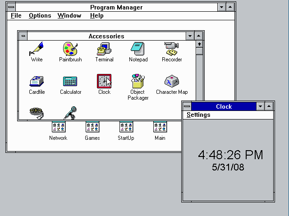Select the Cardfile icon

click(37, 81)
